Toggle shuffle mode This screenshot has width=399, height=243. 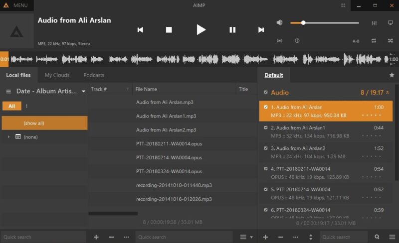point(391,41)
